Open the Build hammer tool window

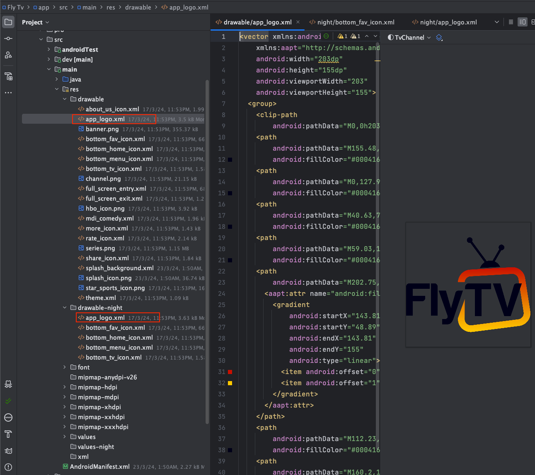[8, 434]
